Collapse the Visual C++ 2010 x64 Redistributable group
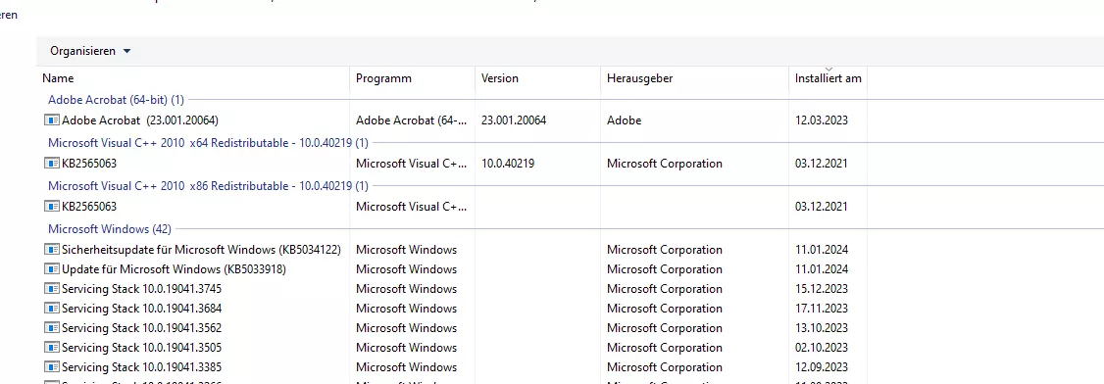 (208, 143)
